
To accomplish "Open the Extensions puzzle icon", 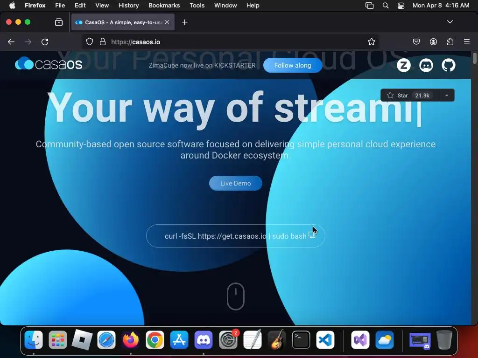I will [x=450, y=41].
